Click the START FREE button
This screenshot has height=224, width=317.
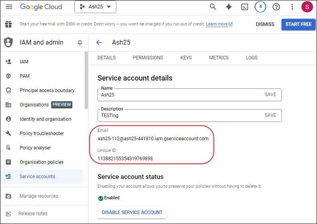(x=298, y=24)
